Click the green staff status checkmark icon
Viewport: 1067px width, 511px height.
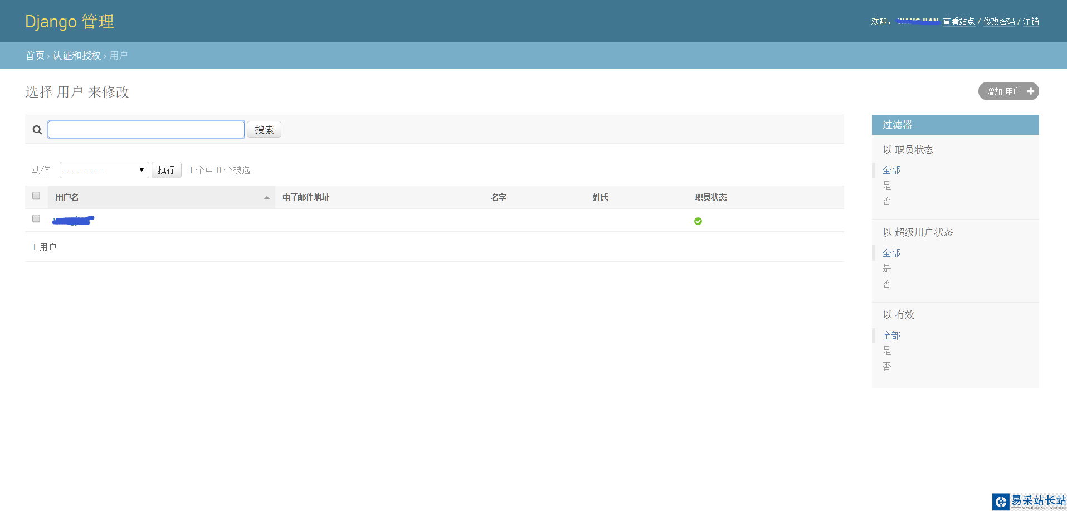click(x=698, y=221)
